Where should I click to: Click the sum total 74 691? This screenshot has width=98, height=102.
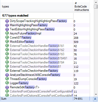click(78, 99)
